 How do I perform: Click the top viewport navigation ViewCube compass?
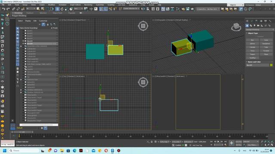pyautogui.click(x=143, y=26)
